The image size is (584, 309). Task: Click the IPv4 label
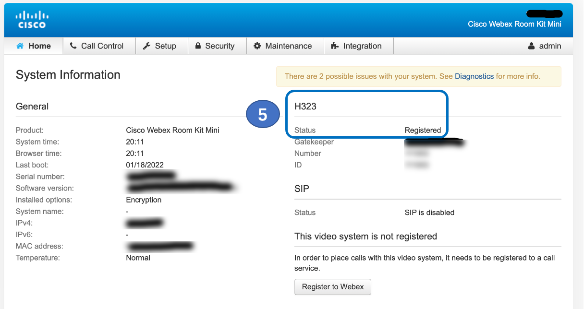click(24, 223)
